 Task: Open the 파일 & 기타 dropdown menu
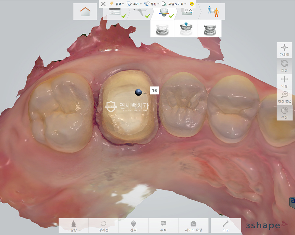pos(174,4)
